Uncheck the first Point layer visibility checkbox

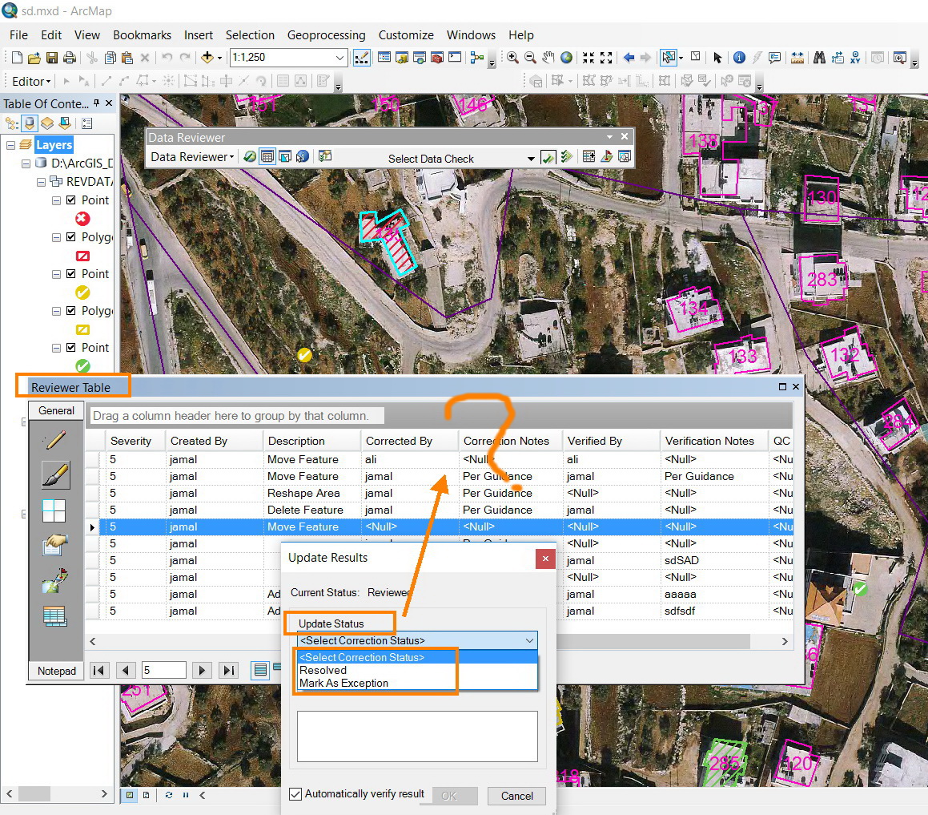(x=71, y=200)
